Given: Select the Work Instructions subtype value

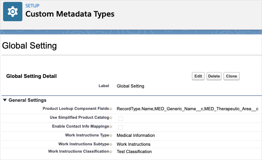Looking at the screenshot, I should (x=133, y=145).
